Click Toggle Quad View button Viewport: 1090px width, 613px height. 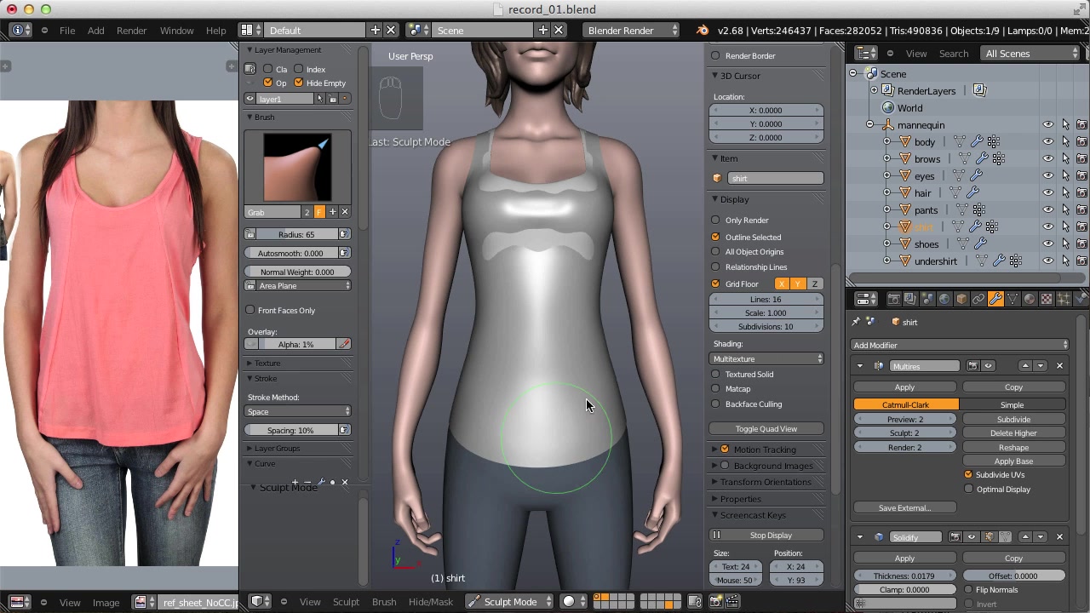766,429
